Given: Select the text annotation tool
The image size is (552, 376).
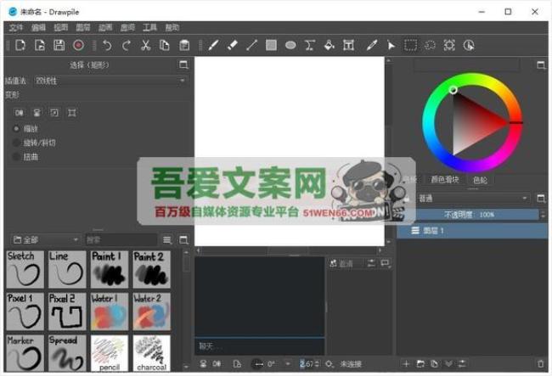Looking at the screenshot, I should pyautogui.click(x=348, y=45).
